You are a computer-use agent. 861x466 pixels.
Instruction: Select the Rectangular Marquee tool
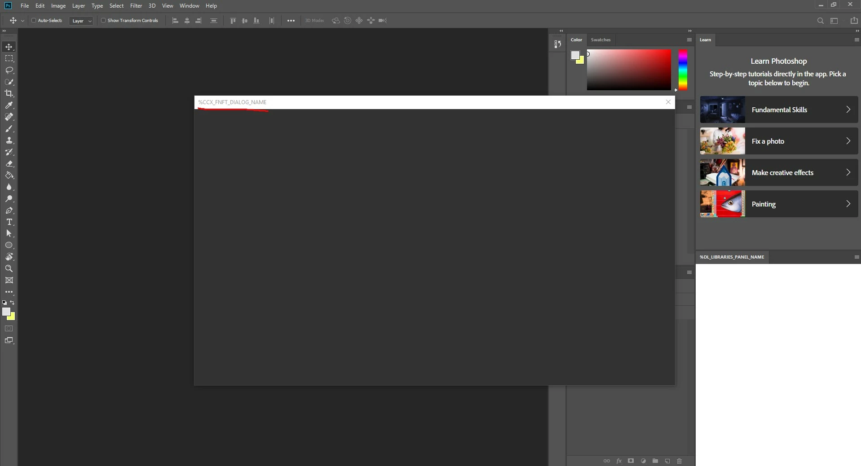9,58
